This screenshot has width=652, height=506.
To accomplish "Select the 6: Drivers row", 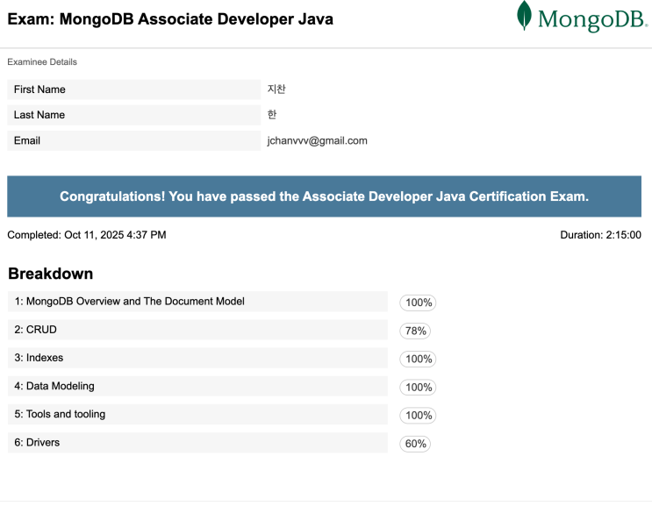I will (x=197, y=443).
